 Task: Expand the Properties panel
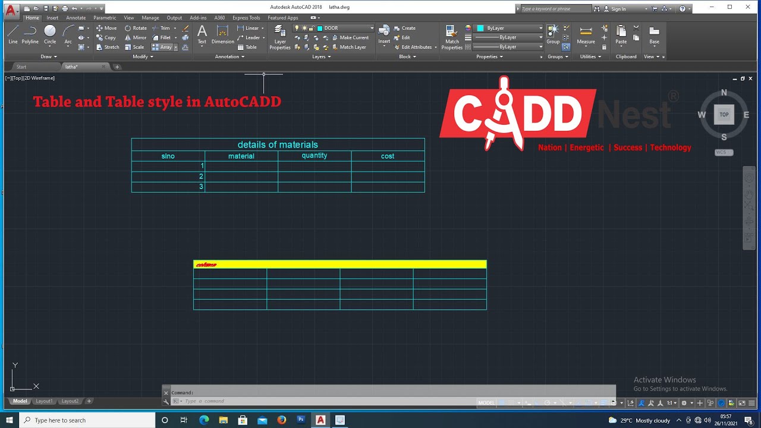pyautogui.click(x=490, y=56)
